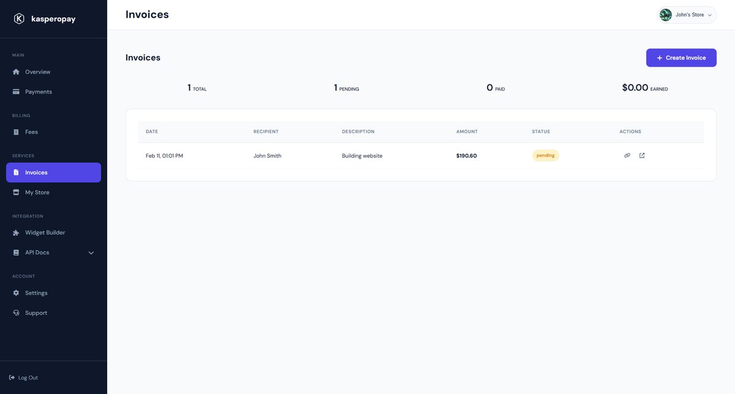
Task: Open API Docs menu item
Action: pos(53,253)
